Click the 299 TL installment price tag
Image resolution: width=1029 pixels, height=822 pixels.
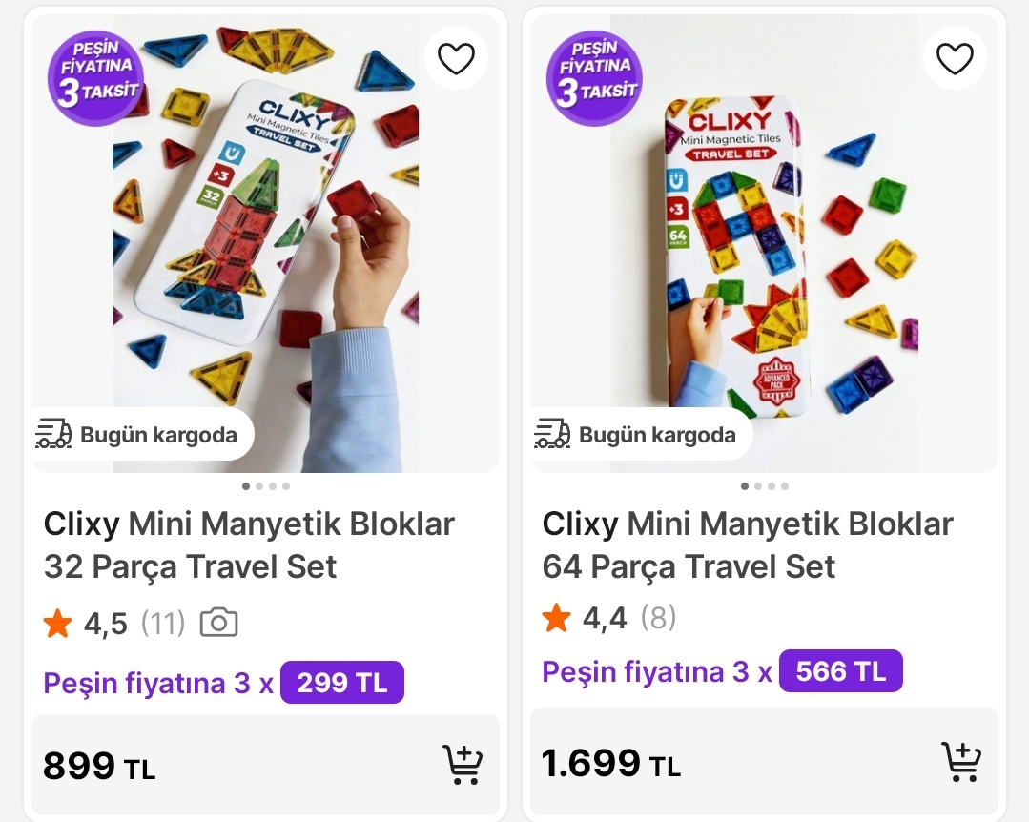click(341, 683)
